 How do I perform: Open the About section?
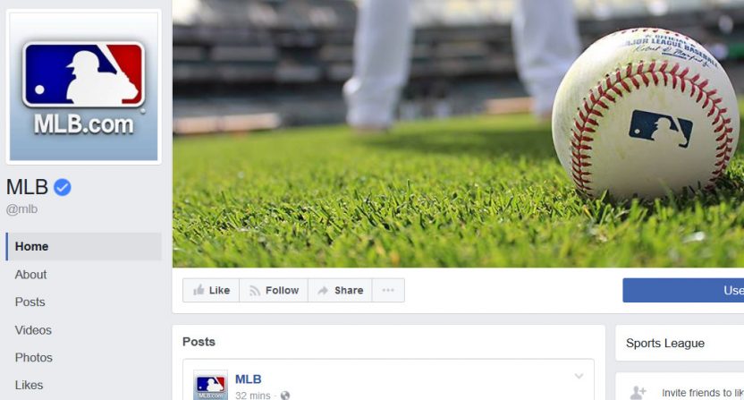(30, 275)
